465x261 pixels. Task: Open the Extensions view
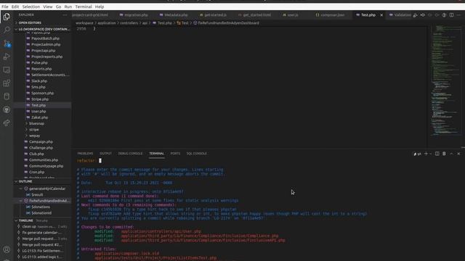[x=7, y=83]
